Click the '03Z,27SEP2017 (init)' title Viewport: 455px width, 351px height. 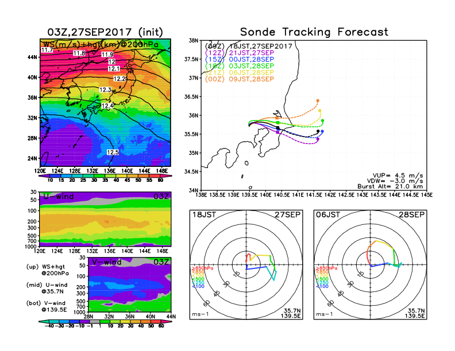click(105, 32)
